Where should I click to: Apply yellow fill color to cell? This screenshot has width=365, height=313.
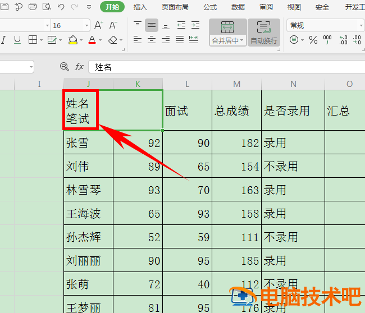coord(73,40)
